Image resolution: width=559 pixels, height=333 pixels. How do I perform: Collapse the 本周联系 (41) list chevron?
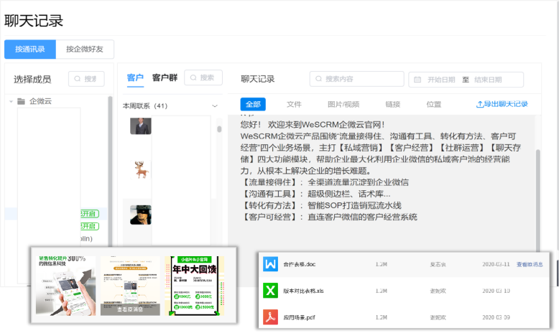pos(215,106)
